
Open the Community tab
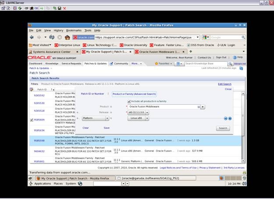click(119, 64)
